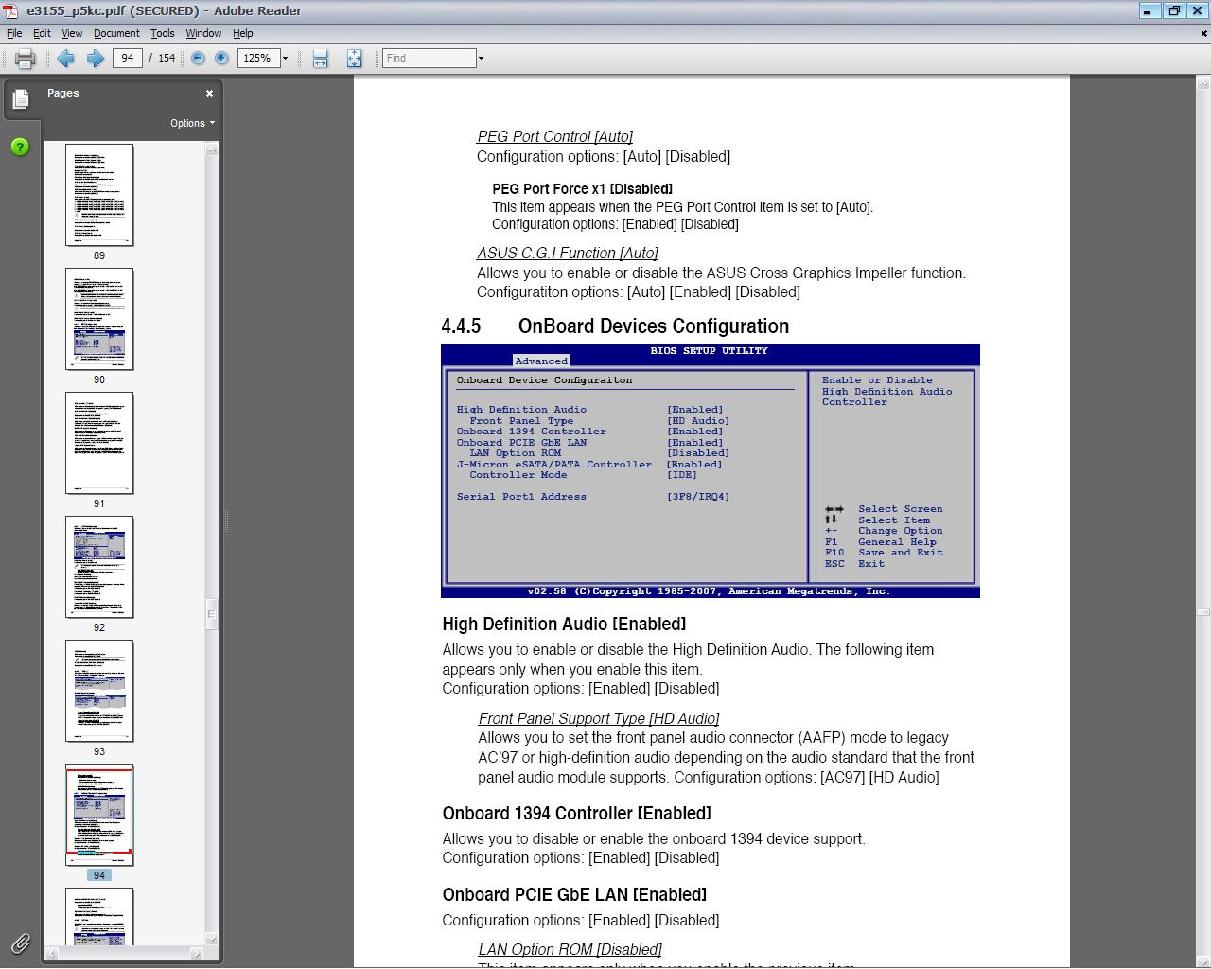The width and height of the screenshot is (1211, 969).
Task: Click the zoom out minus icon
Action: coord(198,59)
